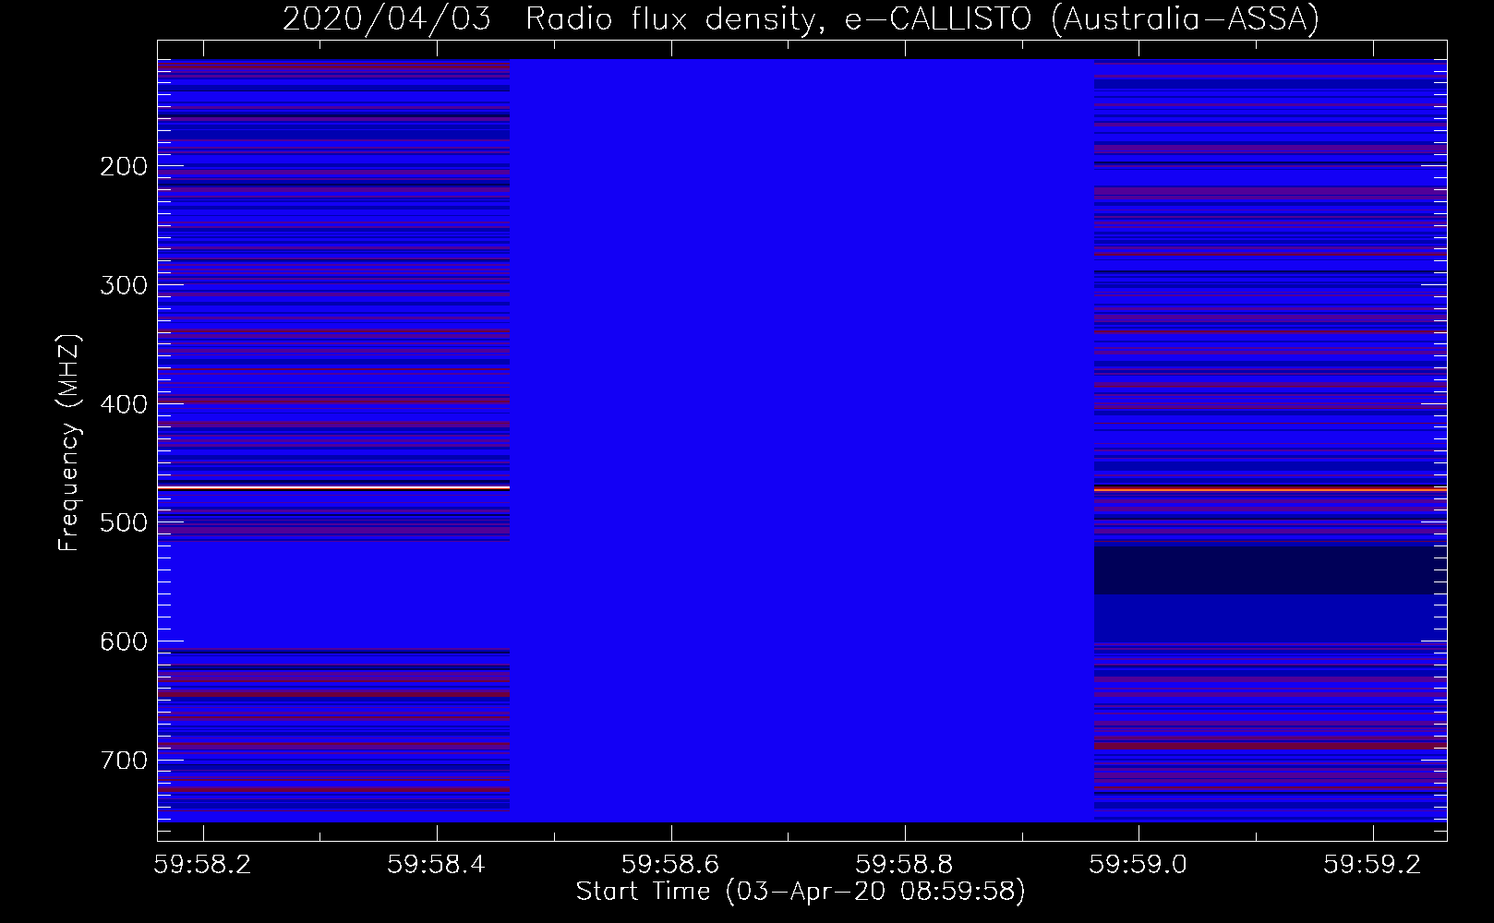This screenshot has height=923, width=1494.
Task: Click the 'Frequency (MHZ)' axis label
Action: (x=69, y=443)
